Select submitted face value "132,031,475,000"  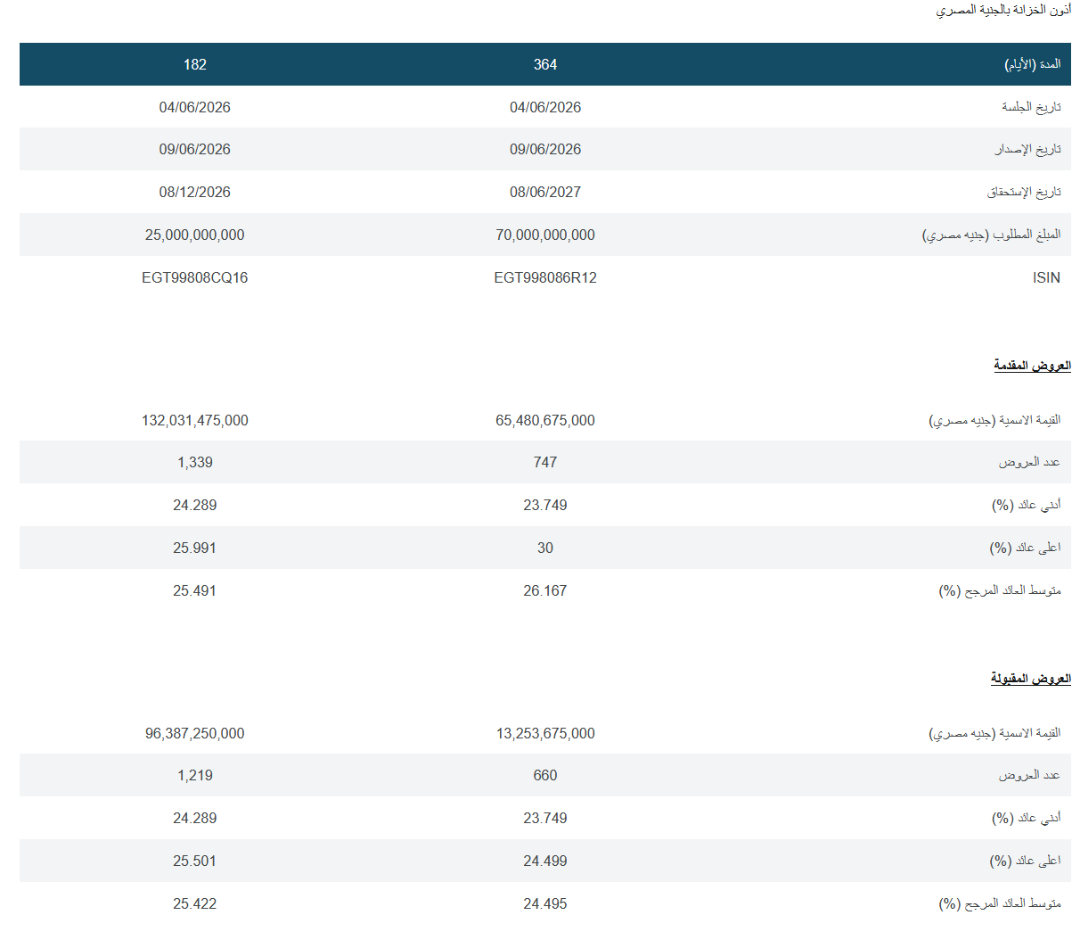[195, 420]
